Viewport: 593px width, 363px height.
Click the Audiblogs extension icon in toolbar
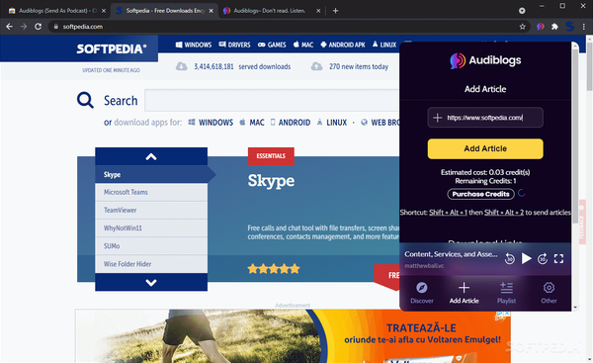pos(541,27)
